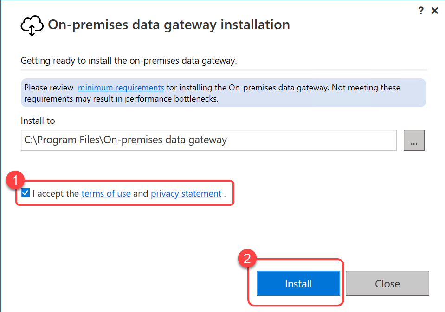This screenshot has height=312, width=445.
Task: Uncheck the accept terms checkbox
Action: pyautogui.click(x=26, y=193)
